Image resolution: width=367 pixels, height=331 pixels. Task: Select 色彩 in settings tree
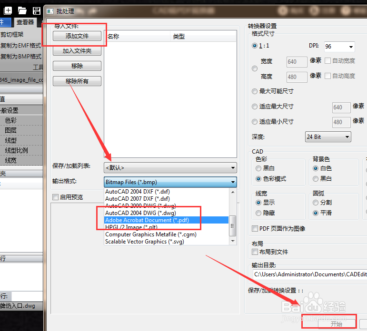(x=11, y=120)
